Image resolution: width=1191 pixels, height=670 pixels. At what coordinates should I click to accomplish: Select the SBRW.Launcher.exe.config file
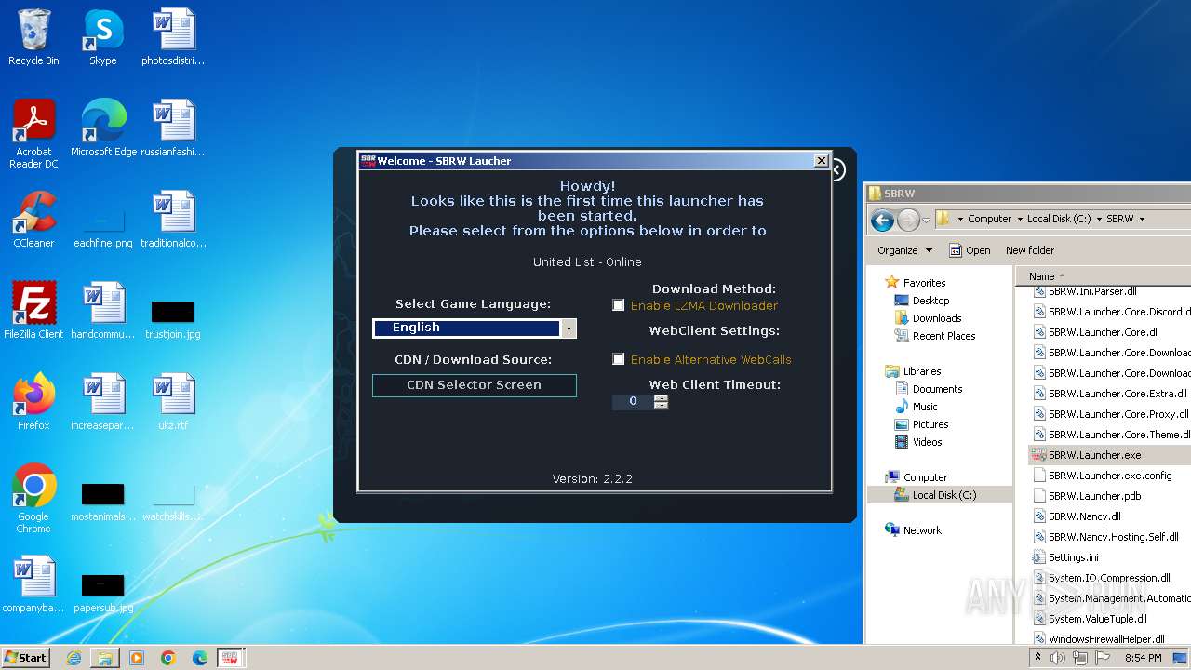pos(1110,476)
